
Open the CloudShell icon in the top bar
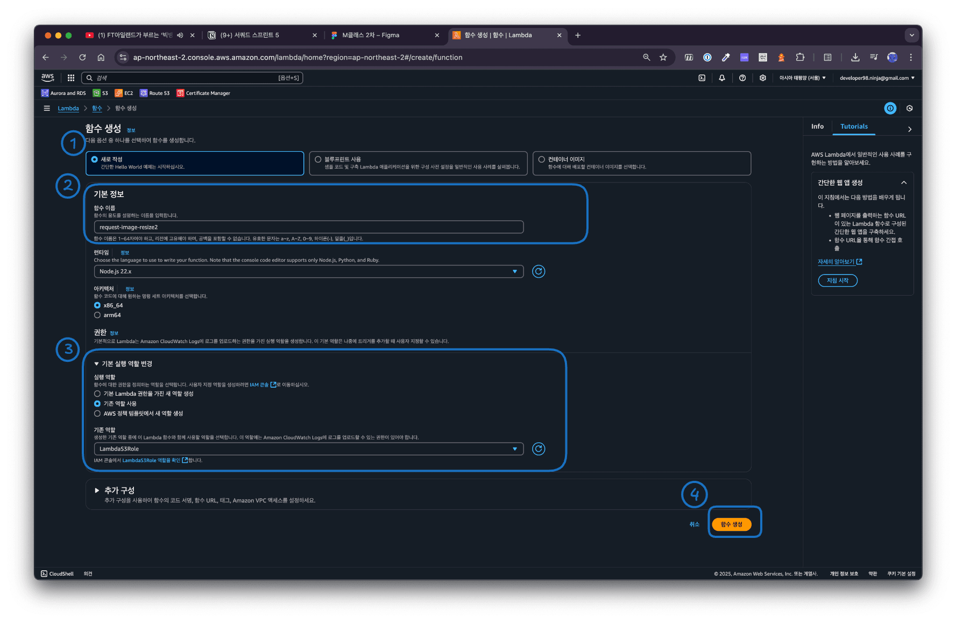(702, 78)
